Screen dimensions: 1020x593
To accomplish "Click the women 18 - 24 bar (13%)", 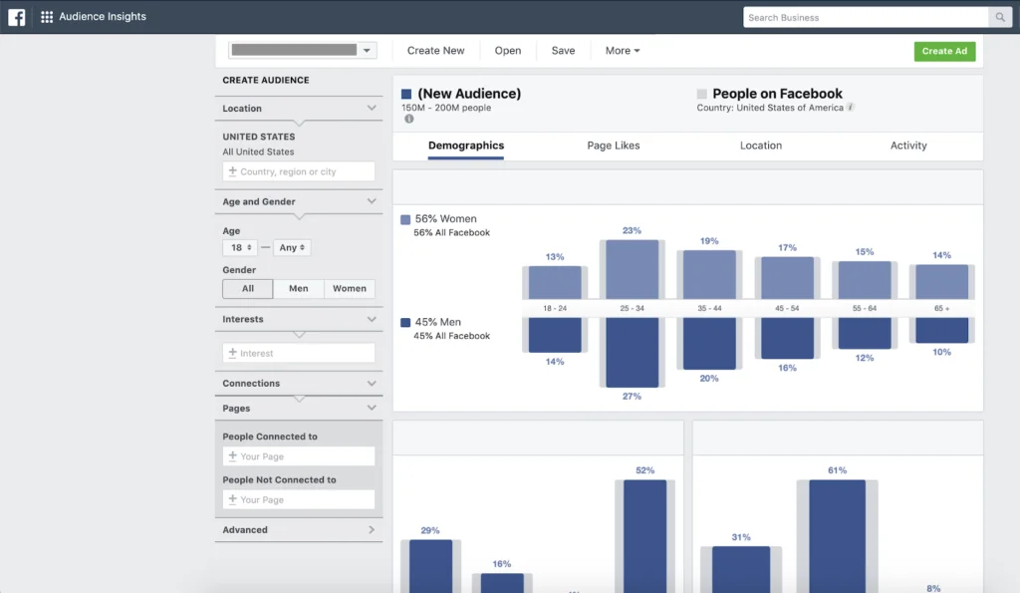I will coord(555,282).
